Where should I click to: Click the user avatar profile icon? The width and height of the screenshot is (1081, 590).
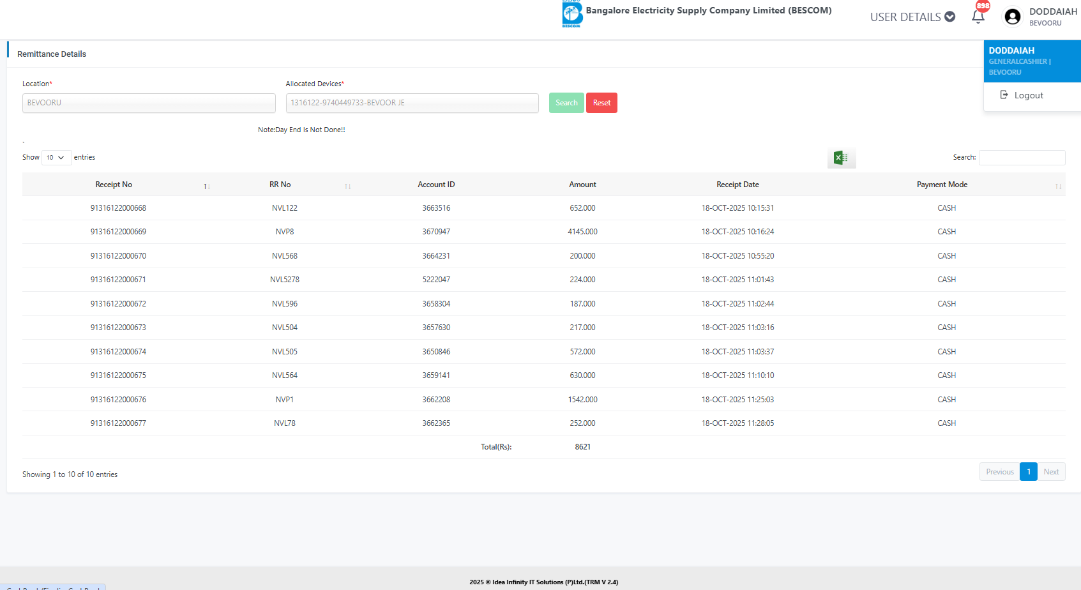tap(1012, 17)
